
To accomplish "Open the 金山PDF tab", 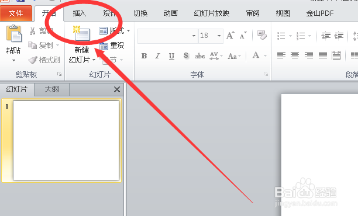I will pos(320,13).
